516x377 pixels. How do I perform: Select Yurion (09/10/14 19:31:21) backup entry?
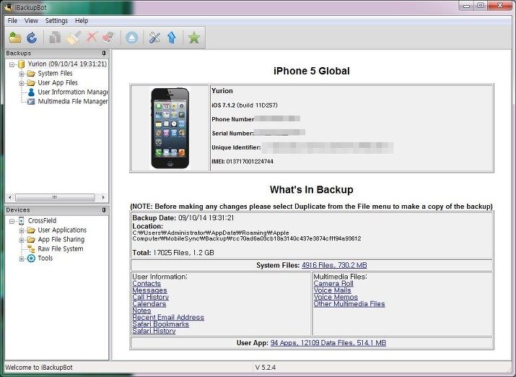[x=67, y=64]
